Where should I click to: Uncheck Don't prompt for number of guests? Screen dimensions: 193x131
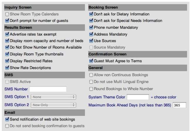pyautogui.click(x=7, y=20)
